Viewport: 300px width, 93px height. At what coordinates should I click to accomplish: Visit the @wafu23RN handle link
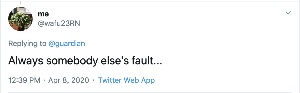tap(59, 23)
